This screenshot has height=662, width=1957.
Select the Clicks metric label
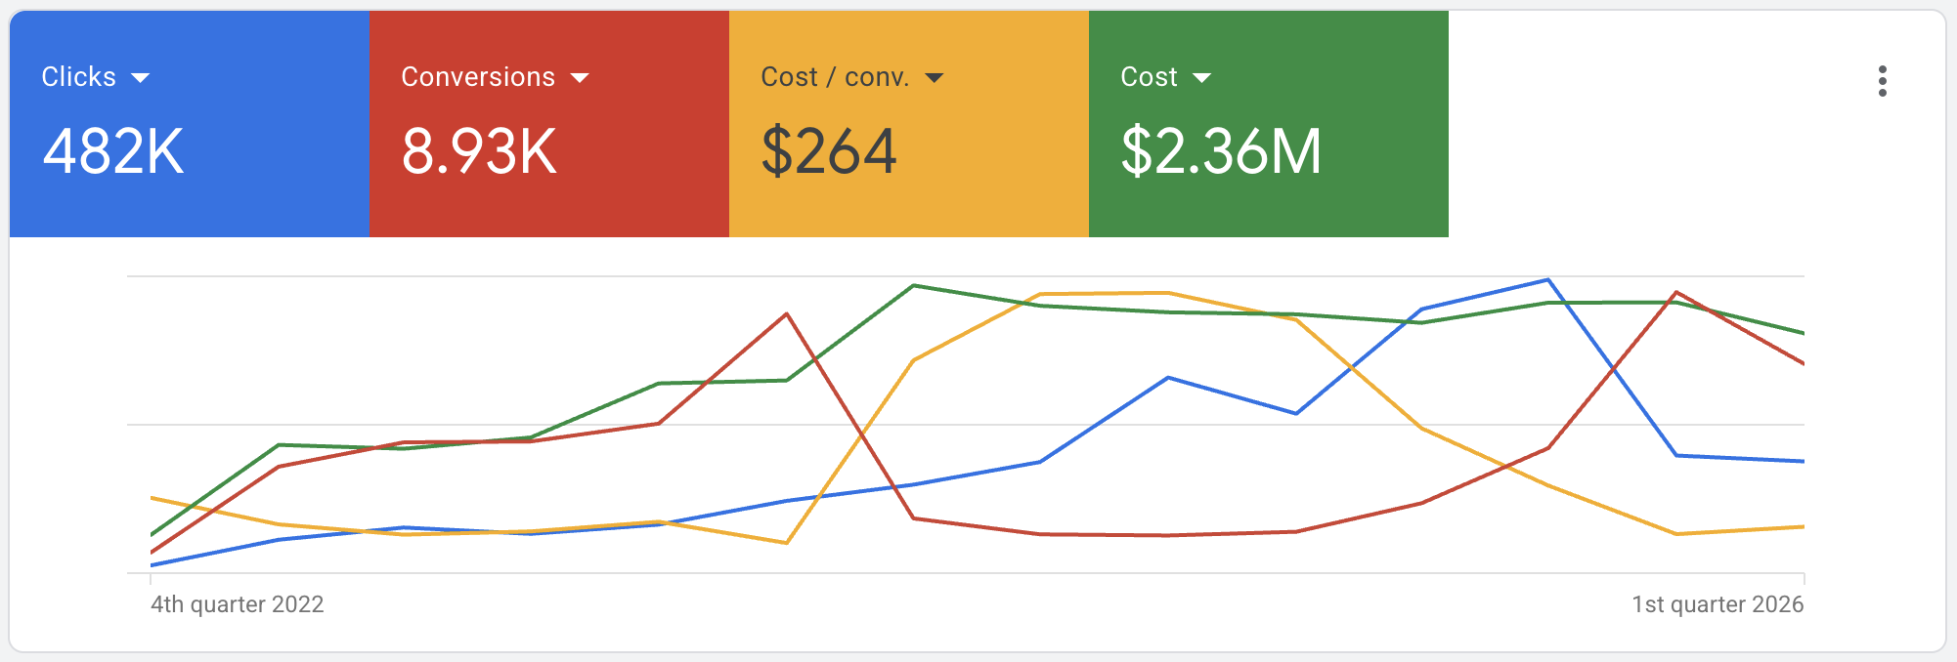(79, 77)
